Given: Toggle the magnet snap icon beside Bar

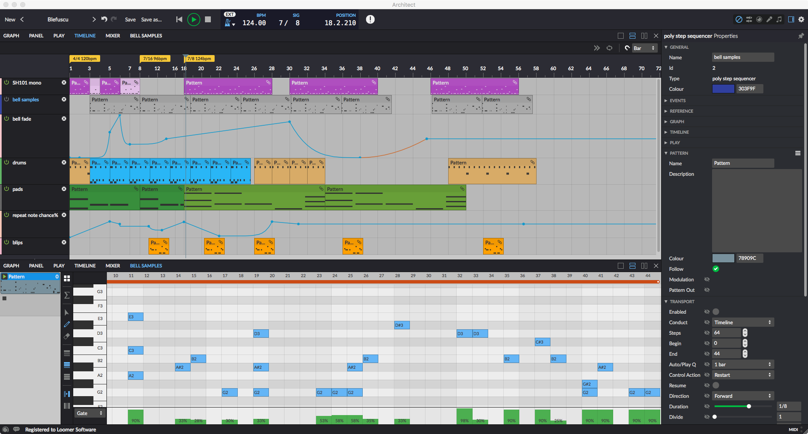Looking at the screenshot, I should 627,48.
